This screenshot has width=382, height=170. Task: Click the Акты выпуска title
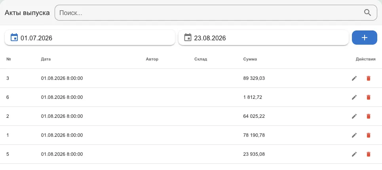point(27,13)
